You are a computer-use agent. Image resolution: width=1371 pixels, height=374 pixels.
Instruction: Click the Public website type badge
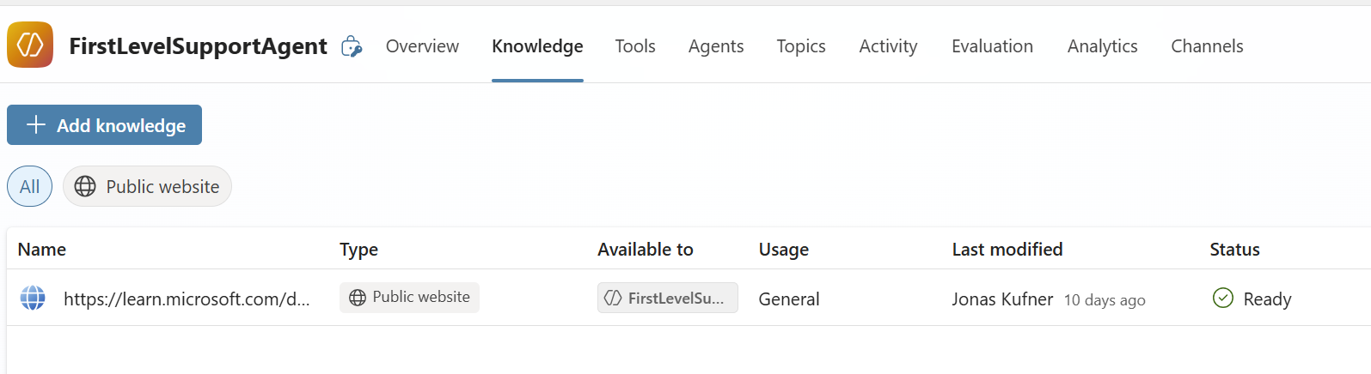pyautogui.click(x=409, y=297)
